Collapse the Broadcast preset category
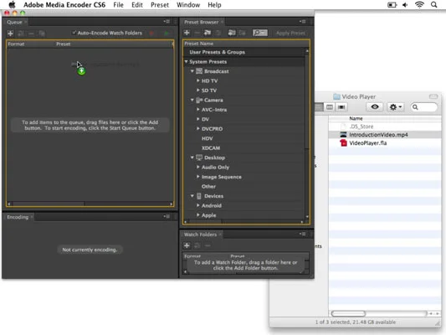This screenshot has width=446, height=335. click(x=192, y=71)
